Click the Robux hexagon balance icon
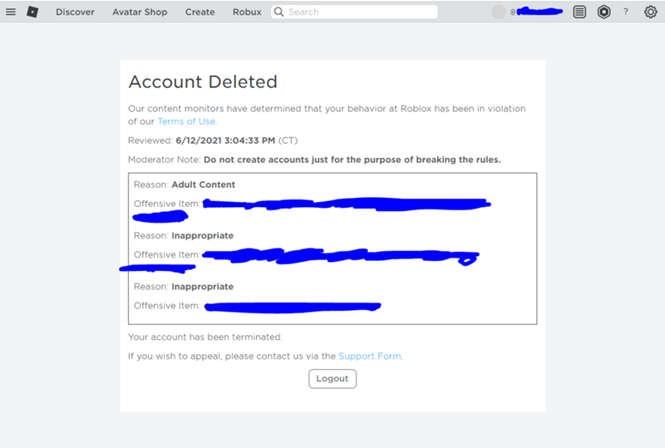 603,12
